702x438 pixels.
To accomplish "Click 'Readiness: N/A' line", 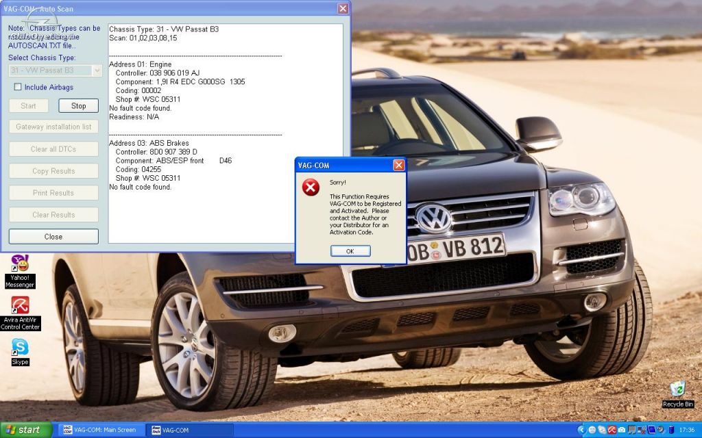I will point(134,116).
